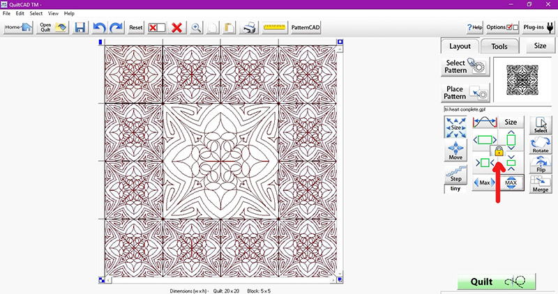Click the zoom magnifier icon
Screen dimensions: 558x294
tap(196, 27)
